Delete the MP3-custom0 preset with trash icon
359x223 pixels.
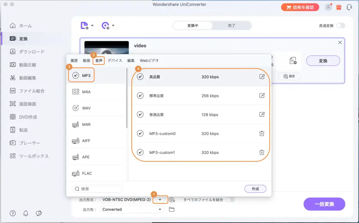(262, 134)
